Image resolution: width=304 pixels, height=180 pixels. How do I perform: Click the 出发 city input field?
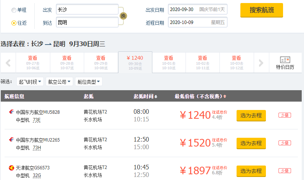click(x=87, y=10)
